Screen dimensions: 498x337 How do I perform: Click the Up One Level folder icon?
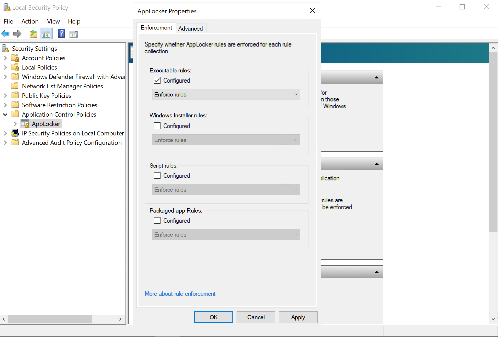point(33,34)
